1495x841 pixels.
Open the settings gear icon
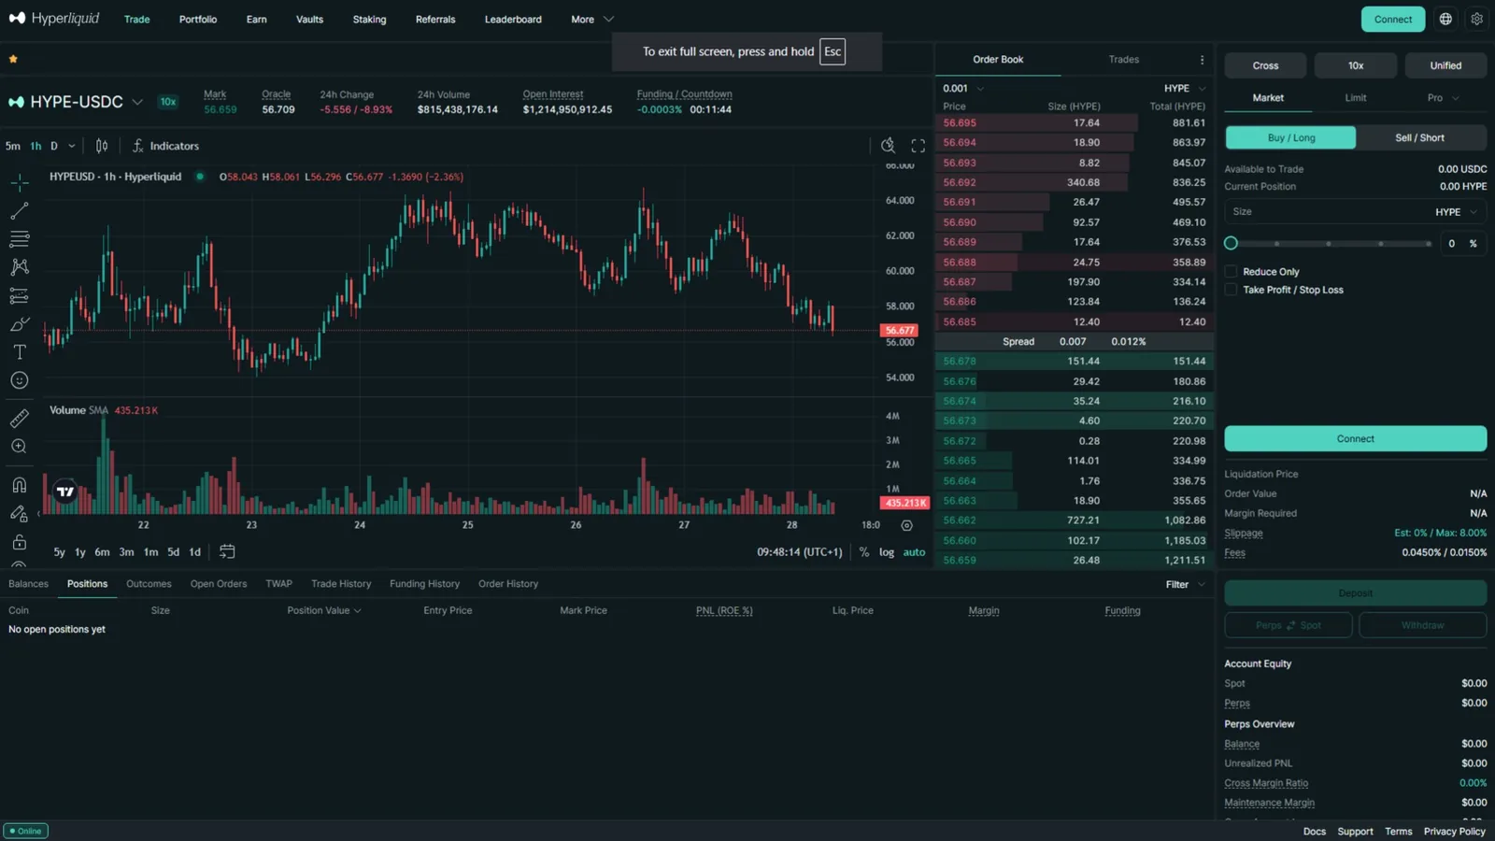[x=1476, y=19]
